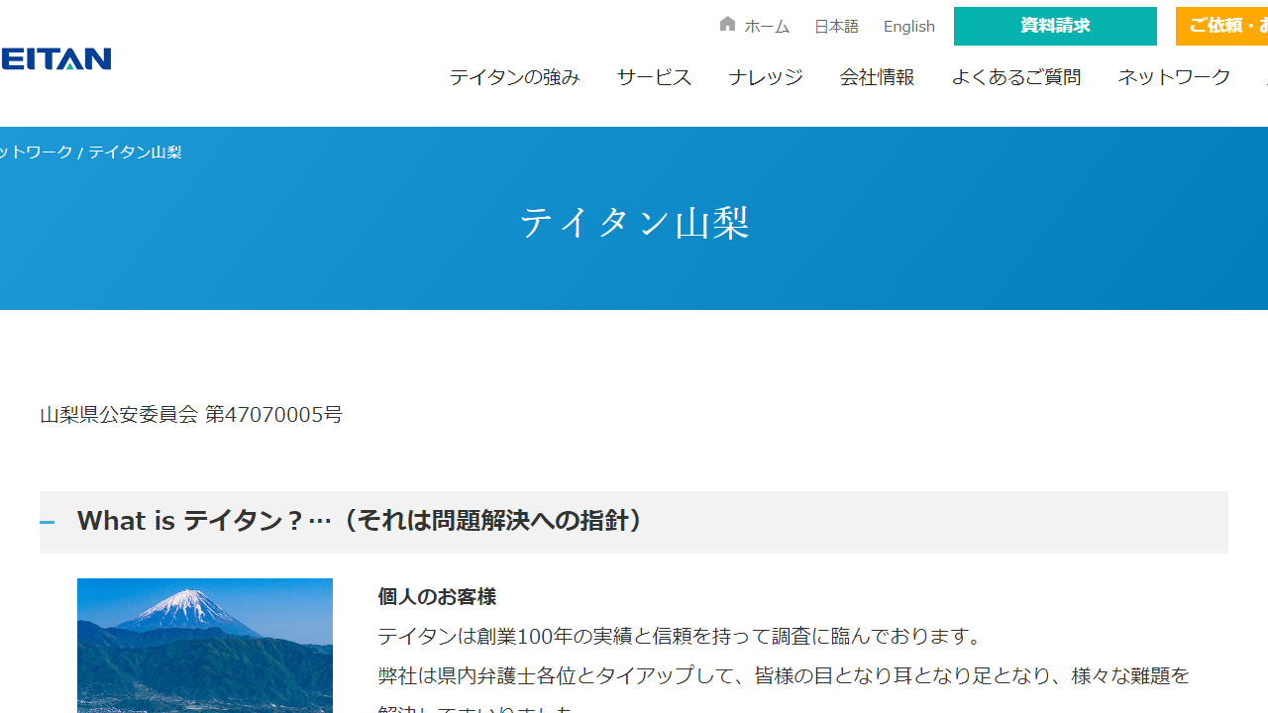
Task: Select the EITAN company logo
Action: pos(54,58)
